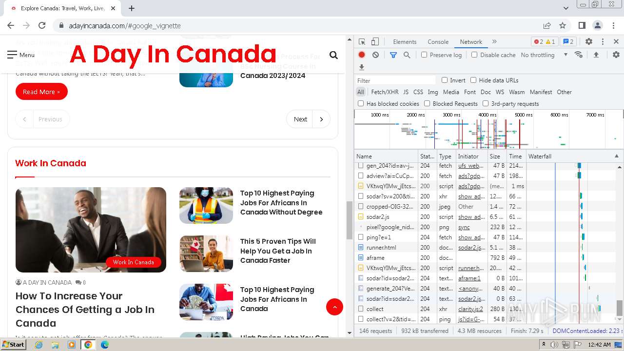
Task: Open the tab search dropdown arrow
Action: click(x=566, y=8)
